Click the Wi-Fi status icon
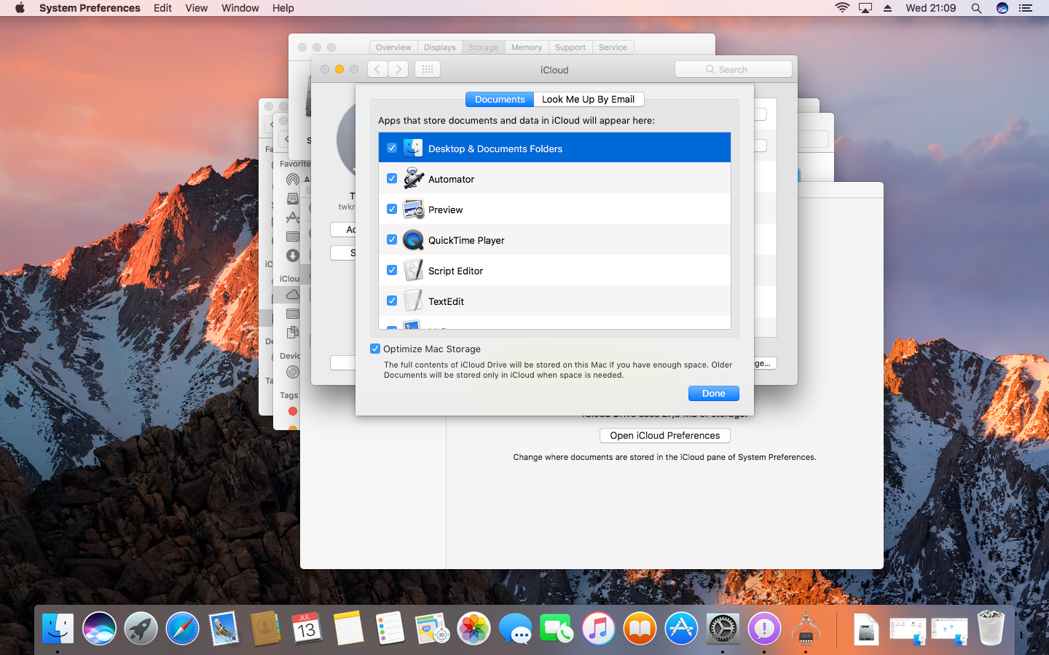Image resolution: width=1049 pixels, height=655 pixels. (x=842, y=8)
